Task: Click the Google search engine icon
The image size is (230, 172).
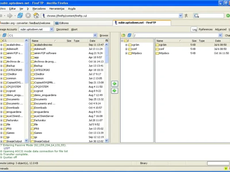Action: click(196, 16)
